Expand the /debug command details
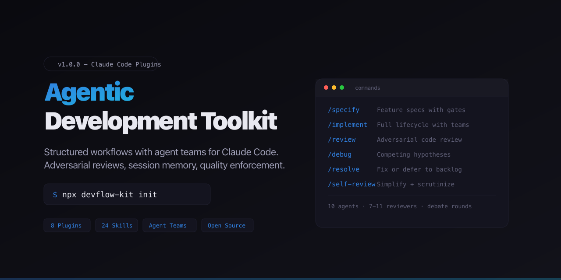The width and height of the screenshot is (561, 280). 339,154
